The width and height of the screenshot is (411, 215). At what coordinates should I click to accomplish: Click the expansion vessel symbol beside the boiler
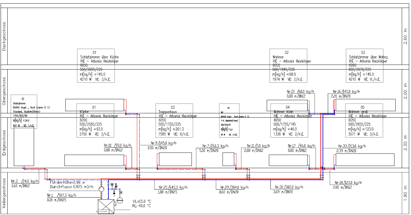[x=120, y=200]
